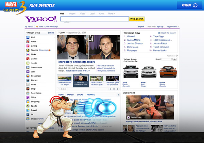Click the Go button in Yahoo! Autos

(174, 59)
